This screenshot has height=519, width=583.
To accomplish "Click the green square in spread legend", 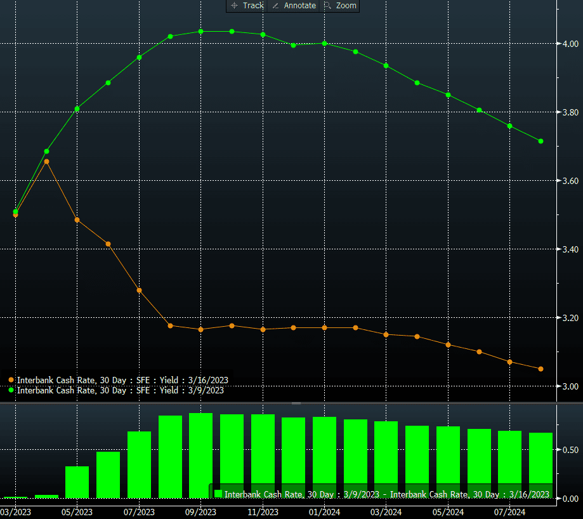I will 218,494.
